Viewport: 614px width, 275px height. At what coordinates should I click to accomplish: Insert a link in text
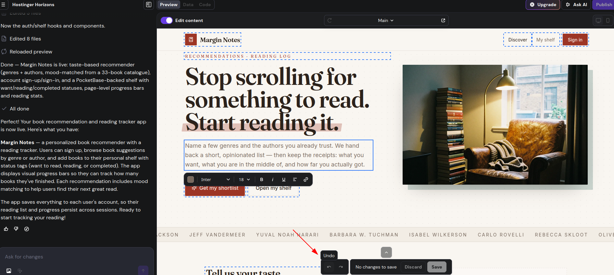tap(306, 179)
